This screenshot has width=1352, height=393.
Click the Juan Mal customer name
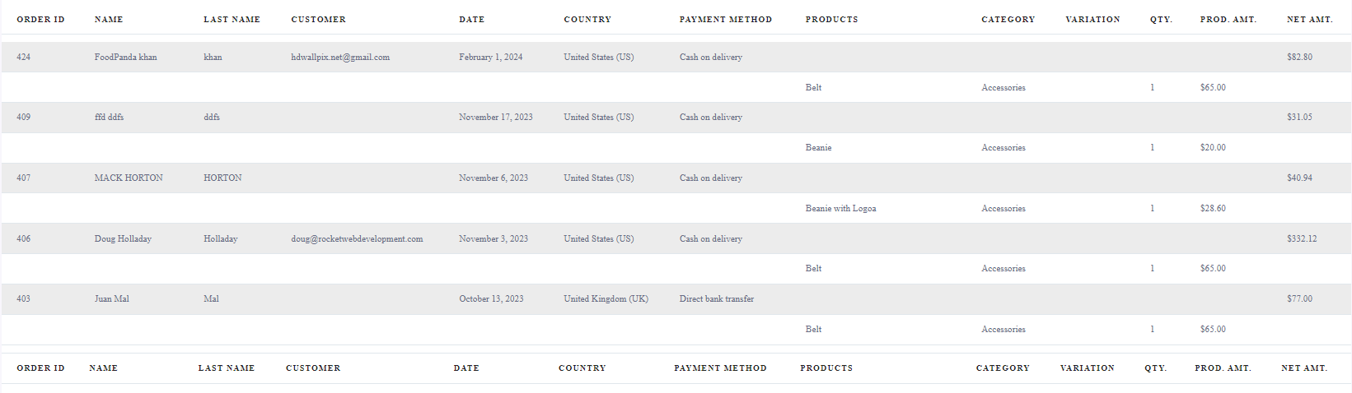pyautogui.click(x=112, y=298)
